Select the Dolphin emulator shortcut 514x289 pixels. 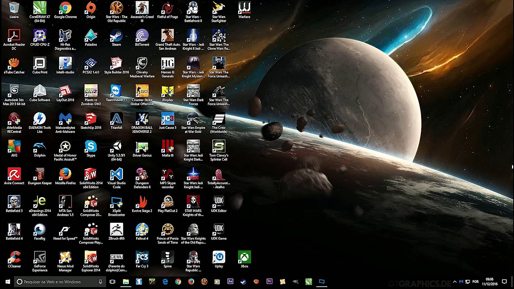[40, 149]
